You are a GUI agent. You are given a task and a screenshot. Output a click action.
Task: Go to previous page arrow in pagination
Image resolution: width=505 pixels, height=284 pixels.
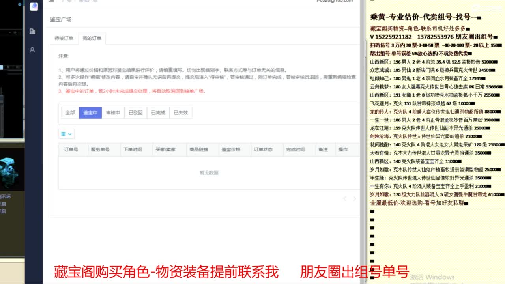pos(345,199)
